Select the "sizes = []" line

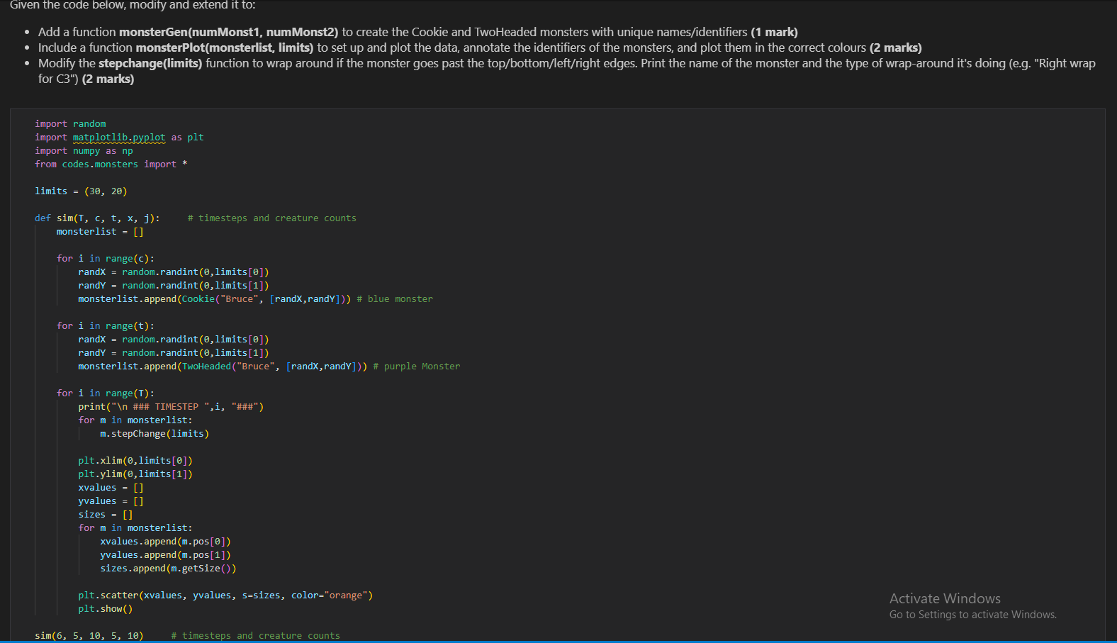pos(106,515)
